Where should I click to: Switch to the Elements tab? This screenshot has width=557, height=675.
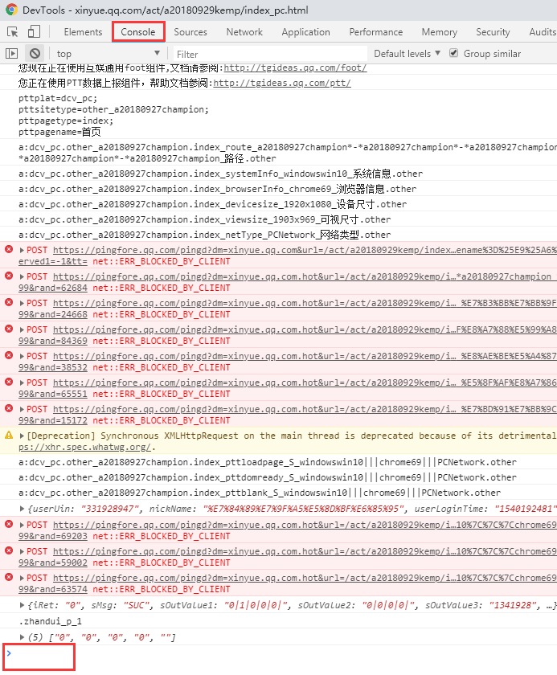(83, 32)
